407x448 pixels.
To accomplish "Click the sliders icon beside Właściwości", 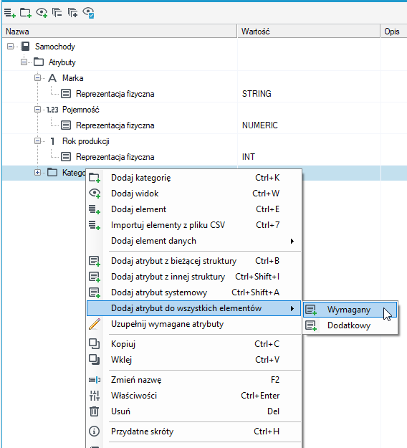I will 95,396.
